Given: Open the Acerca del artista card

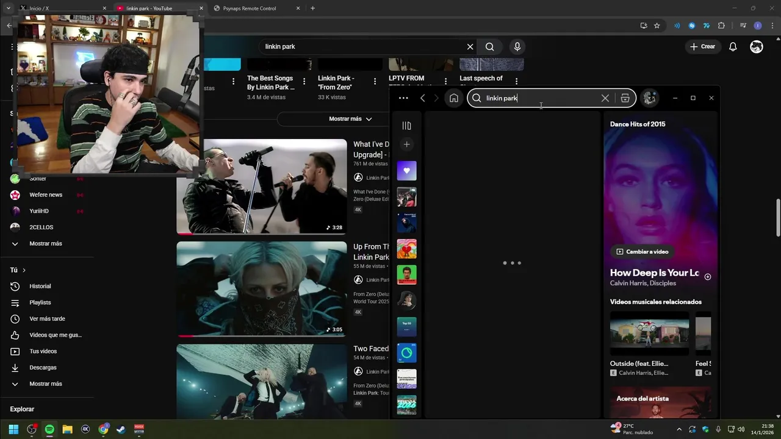Looking at the screenshot, I should pos(660,402).
